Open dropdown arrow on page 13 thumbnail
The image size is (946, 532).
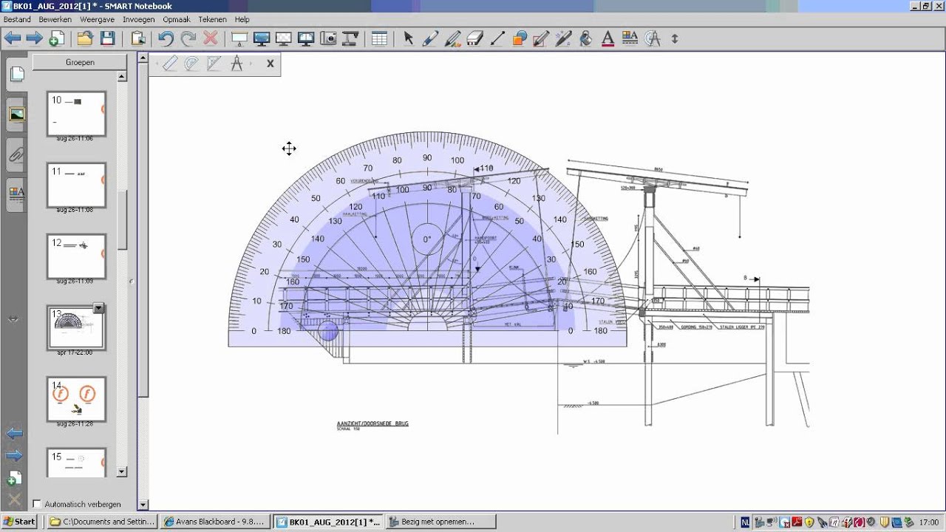pyautogui.click(x=98, y=308)
